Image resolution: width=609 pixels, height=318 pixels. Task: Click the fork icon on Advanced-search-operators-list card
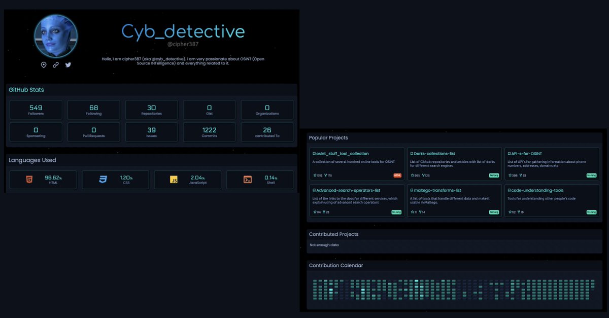(323, 212)
